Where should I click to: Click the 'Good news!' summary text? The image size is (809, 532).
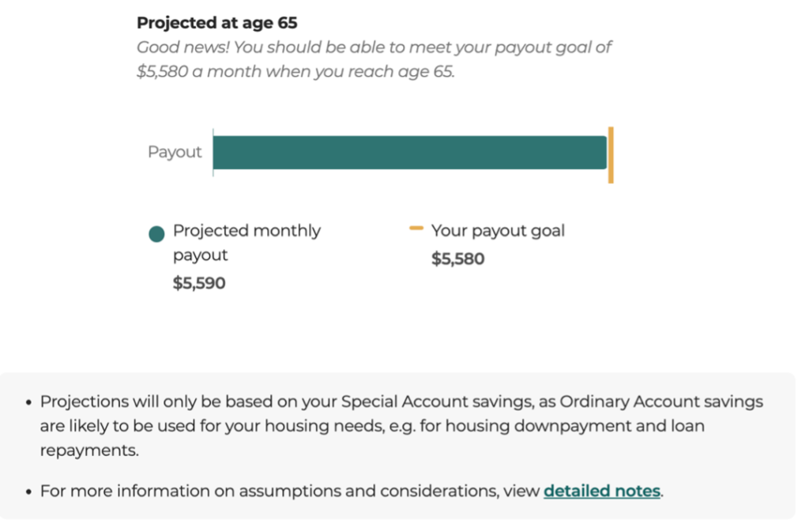(374, 58)
